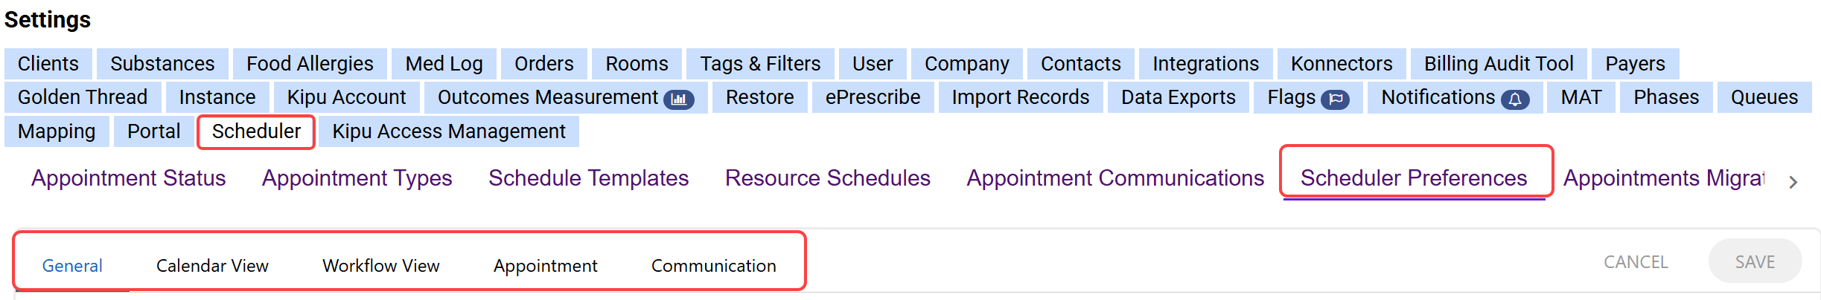
Task: Click the Outcomes Measurement chart icon
Action: coord(678,99)
